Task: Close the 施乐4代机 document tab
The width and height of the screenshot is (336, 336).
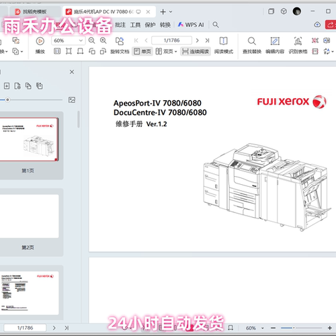Action: [148, 11]
